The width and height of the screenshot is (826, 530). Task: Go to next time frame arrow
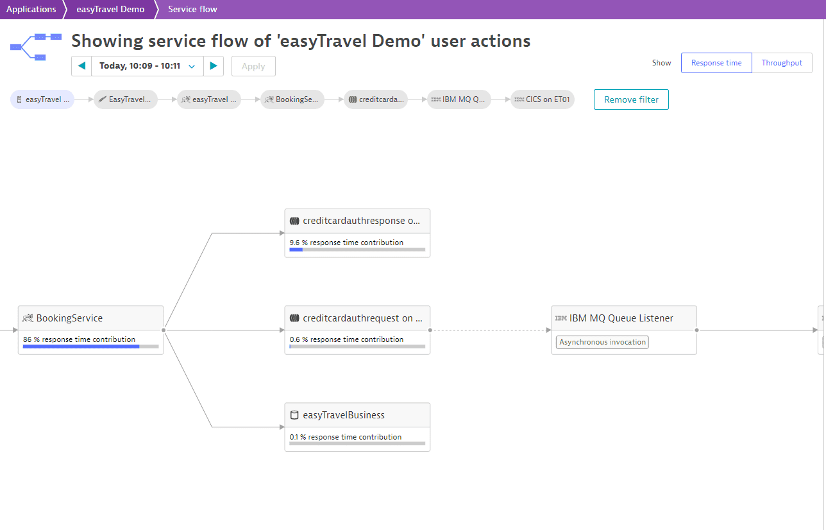tap(214, 66)
